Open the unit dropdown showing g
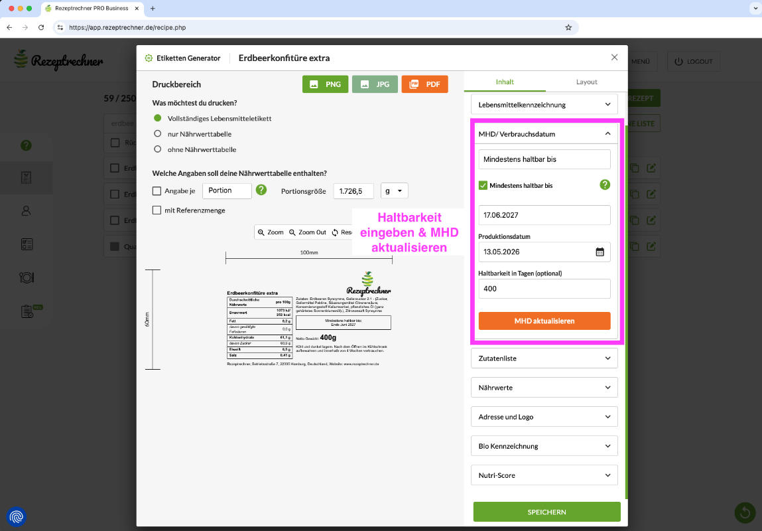 (x=394, y=191)
